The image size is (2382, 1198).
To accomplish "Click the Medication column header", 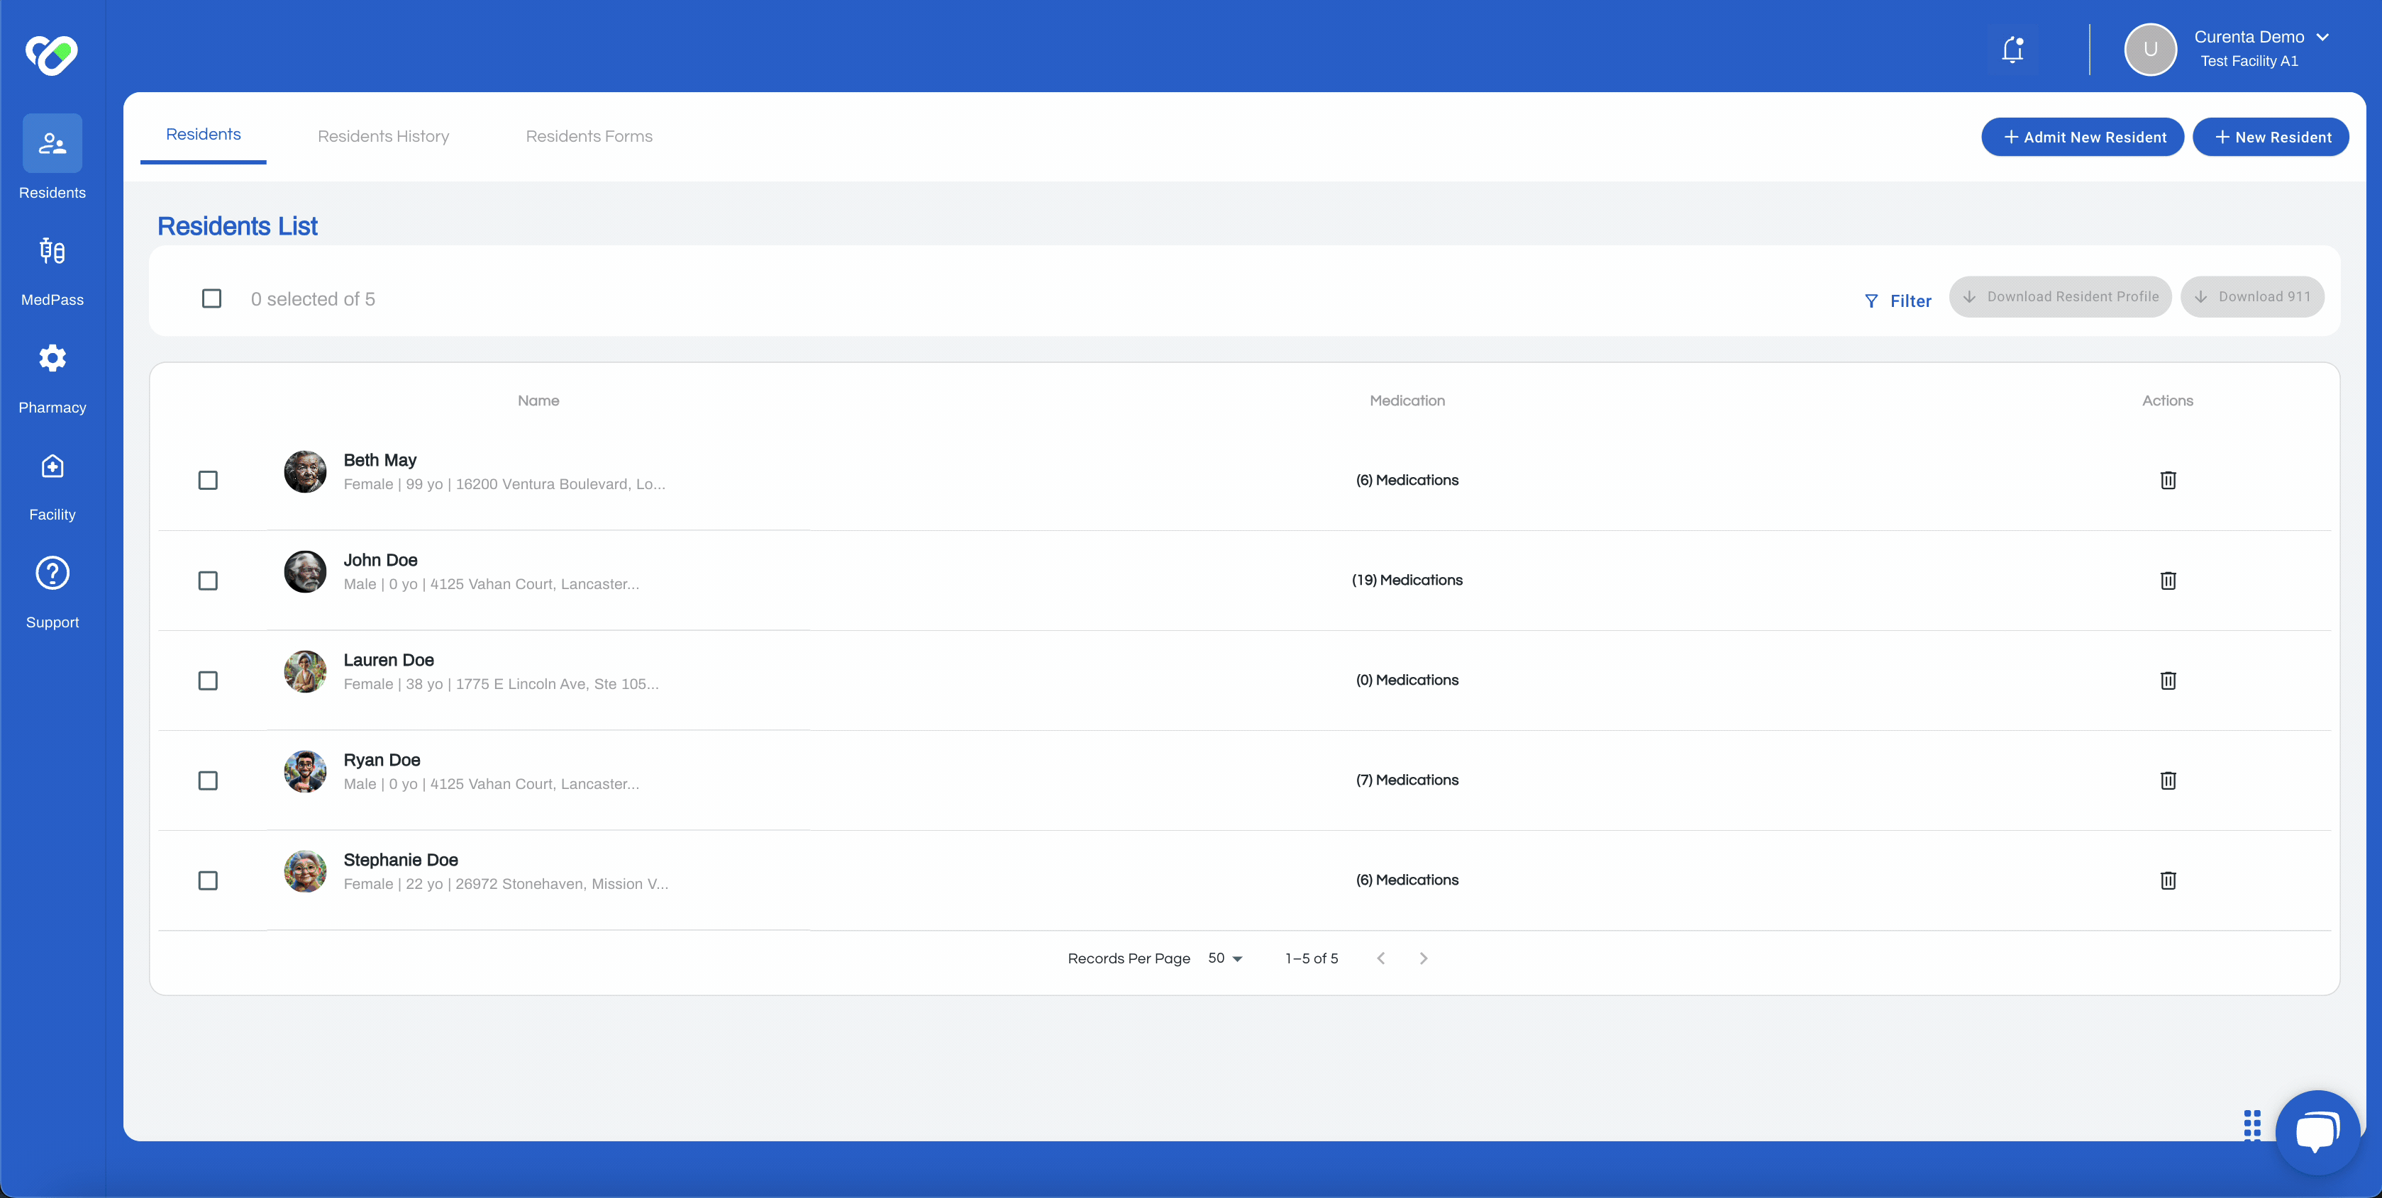I will coord(1407,401).
